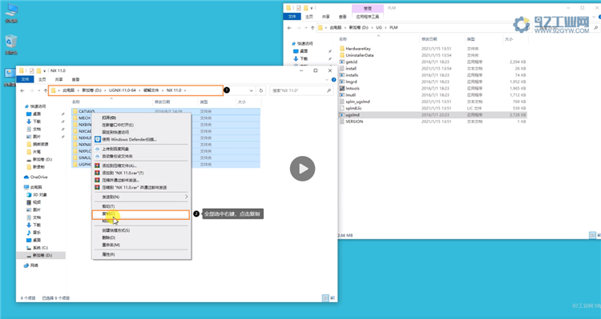Open recent locations arrow in NX 11.0 window
This screenshot has width=601, height=319.
[38, 90]
